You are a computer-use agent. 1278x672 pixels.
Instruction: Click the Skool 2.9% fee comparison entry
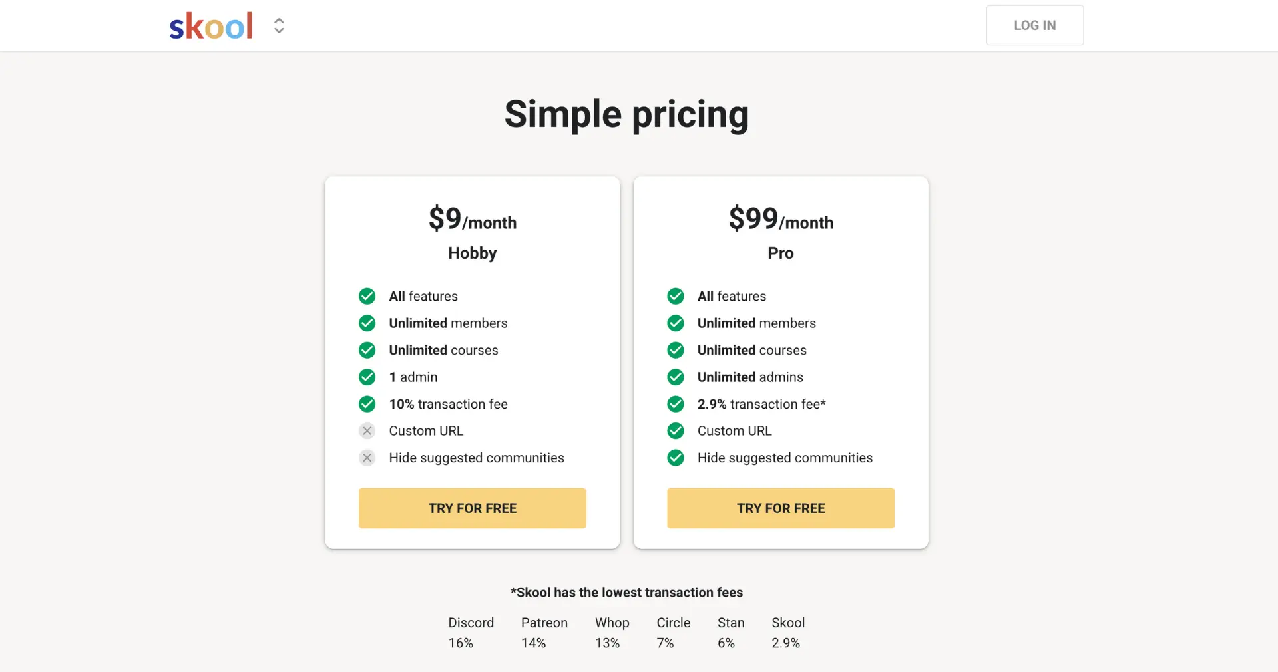787,633
